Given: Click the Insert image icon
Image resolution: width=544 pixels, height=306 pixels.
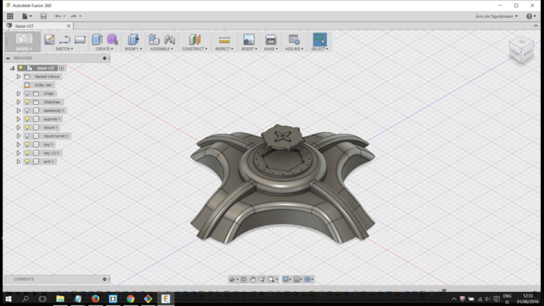Looking at the screenshot, I should click(249, 40).
